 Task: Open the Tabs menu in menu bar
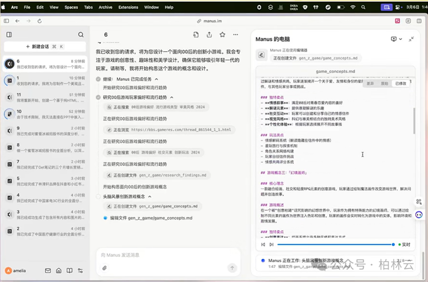pyautogui.click(x=88, y=8)
